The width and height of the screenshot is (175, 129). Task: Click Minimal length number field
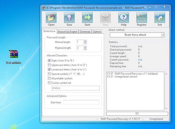80,42
